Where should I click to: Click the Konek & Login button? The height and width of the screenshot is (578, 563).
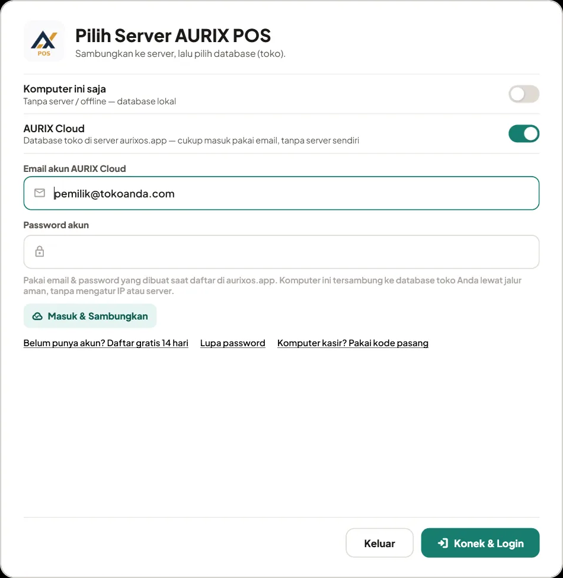(x=480, y=543)
